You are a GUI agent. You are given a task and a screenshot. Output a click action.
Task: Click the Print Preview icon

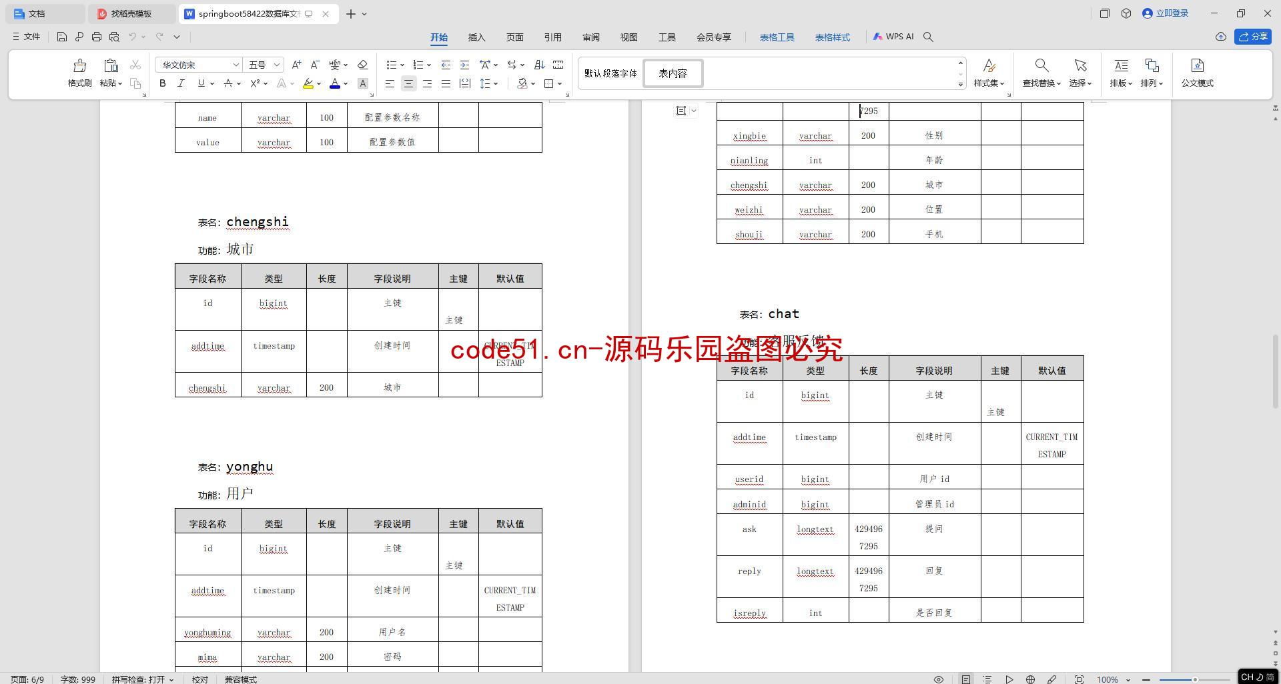pyautogui.click(x=114, y=37)
